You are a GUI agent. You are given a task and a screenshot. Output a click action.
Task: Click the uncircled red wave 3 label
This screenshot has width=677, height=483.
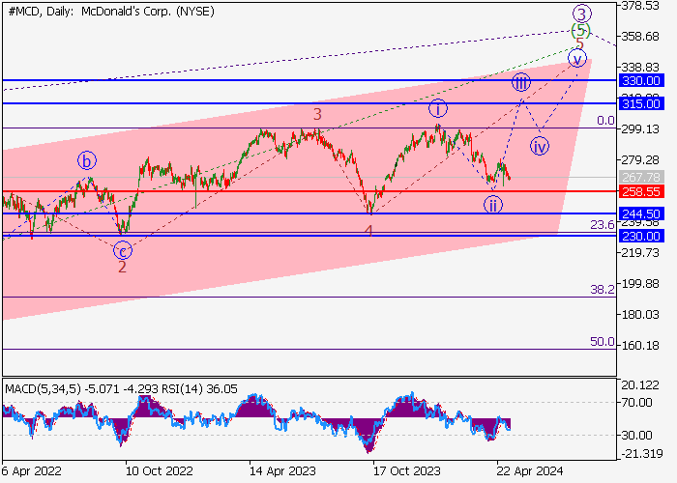tap(317, 115)
